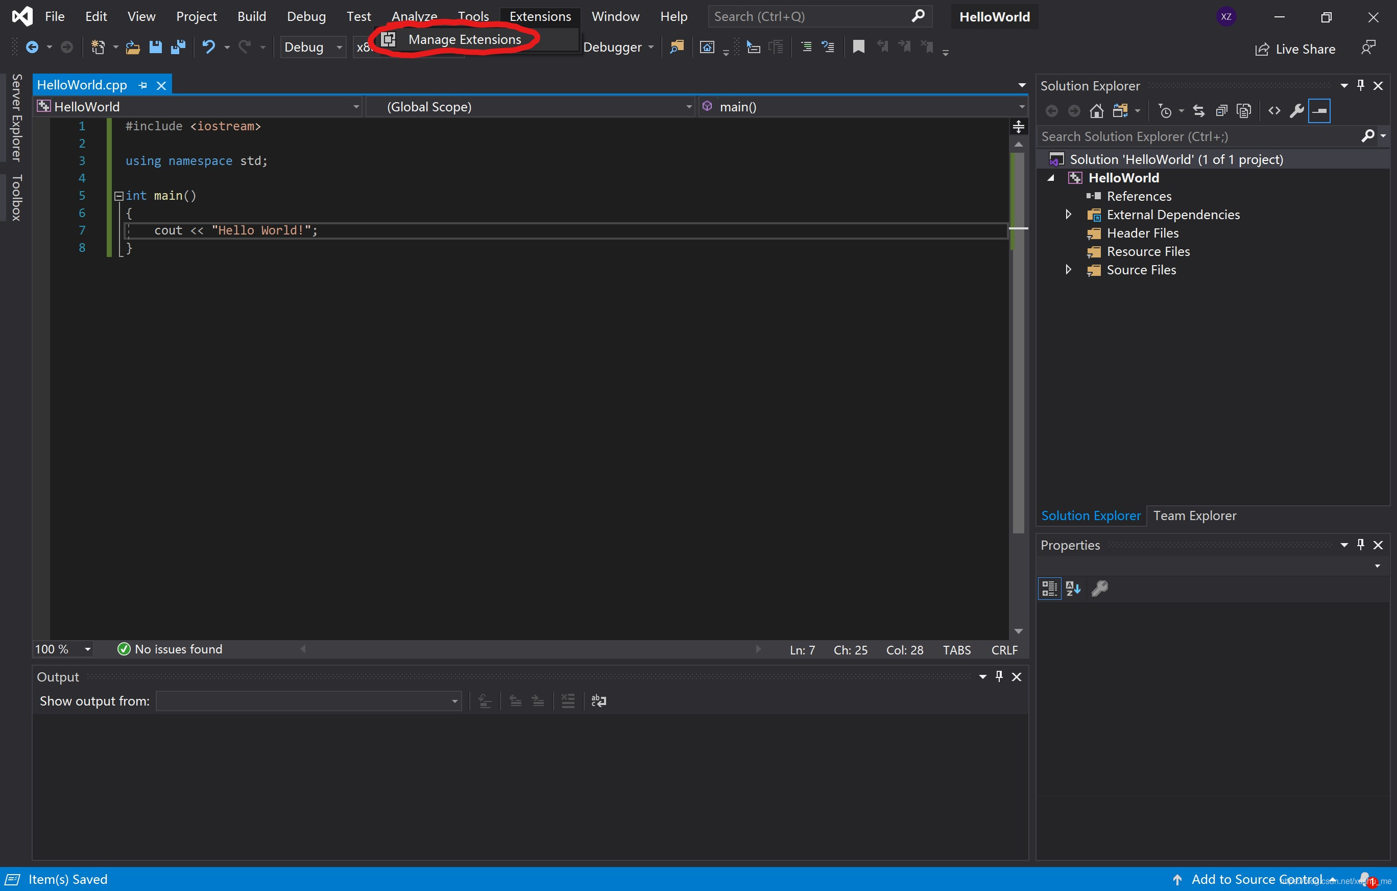Click Add to Source Control
Screen dimensions: 1397x891
pyautogui.click(x=1256, y=879)
